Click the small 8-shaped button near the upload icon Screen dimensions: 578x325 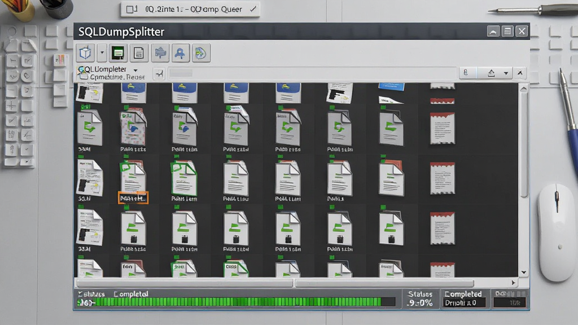tap(466, 73)
